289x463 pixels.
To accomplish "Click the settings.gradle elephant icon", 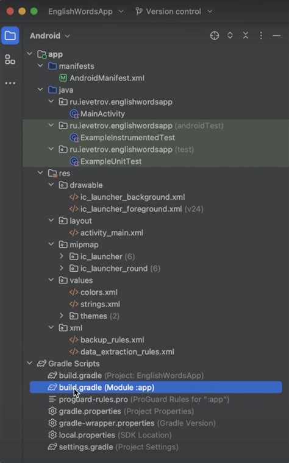I will click(x=52, y=447).
